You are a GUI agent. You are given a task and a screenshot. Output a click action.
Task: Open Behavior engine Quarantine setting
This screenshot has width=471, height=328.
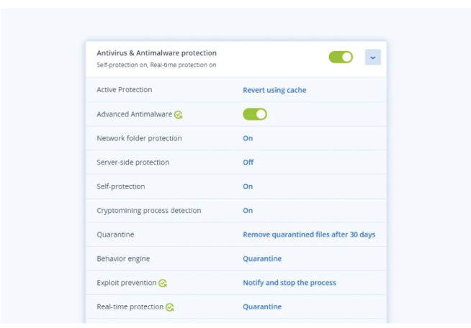262,259
